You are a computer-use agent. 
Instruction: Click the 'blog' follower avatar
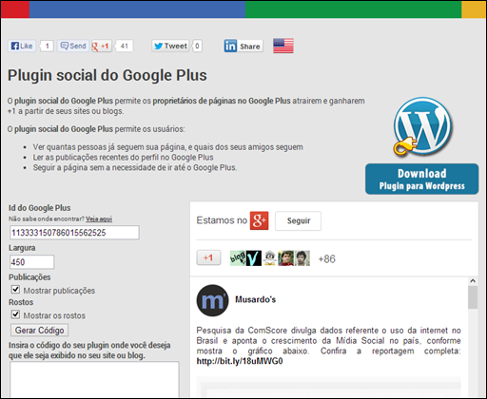[x=238, y=258]
